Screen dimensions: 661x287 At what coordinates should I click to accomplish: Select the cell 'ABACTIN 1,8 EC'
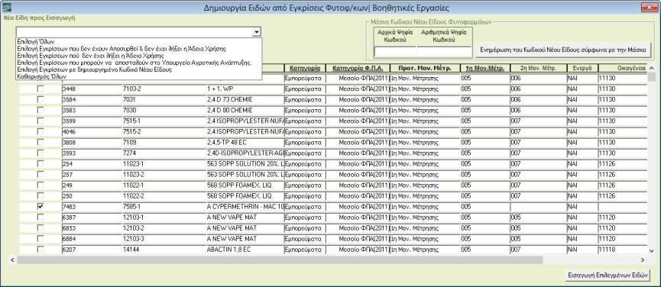click(245, 249)
